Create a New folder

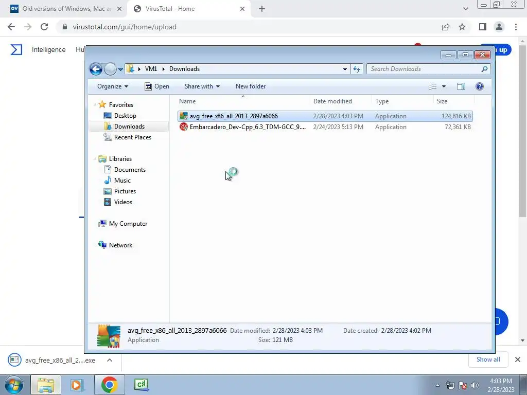pyautogui.click(x=251, y=86)
